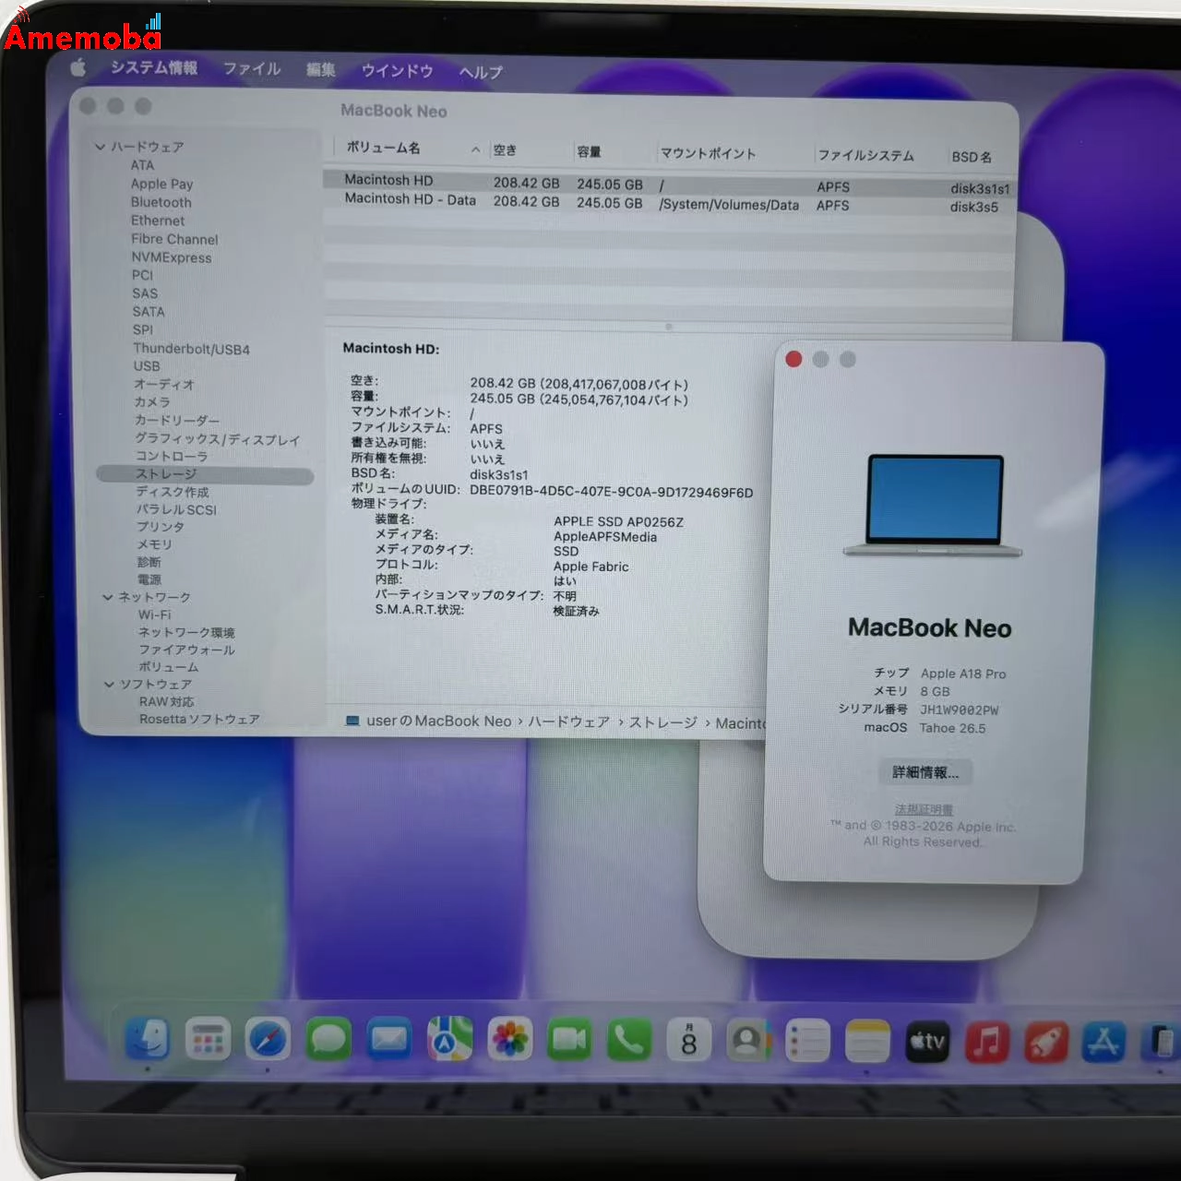Launch Safari from the Dock

coord(268,1040)
